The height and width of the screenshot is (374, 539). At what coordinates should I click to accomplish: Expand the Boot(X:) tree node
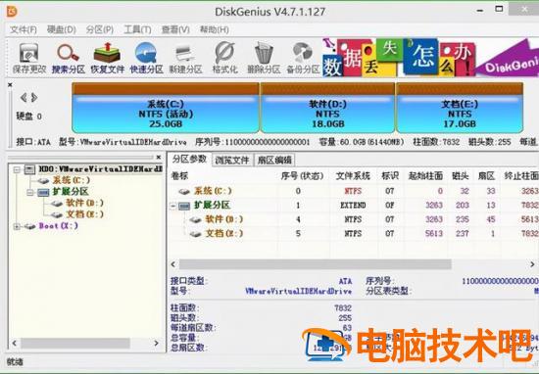click(x=16, y=226)
